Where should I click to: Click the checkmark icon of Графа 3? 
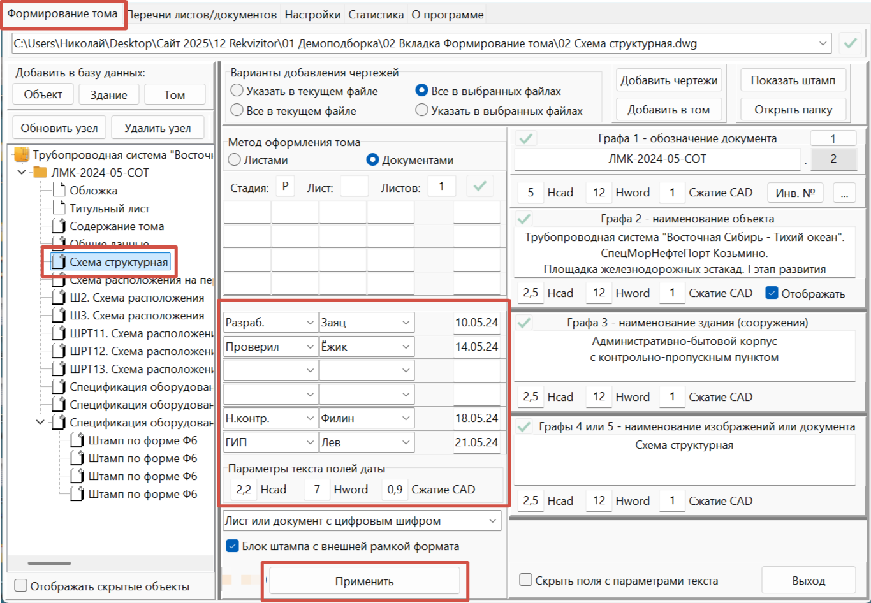pos(524,323)
